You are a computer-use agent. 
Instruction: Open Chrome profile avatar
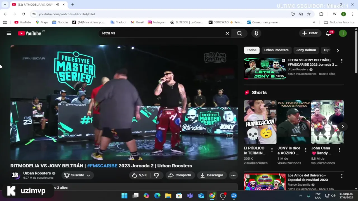343,14
